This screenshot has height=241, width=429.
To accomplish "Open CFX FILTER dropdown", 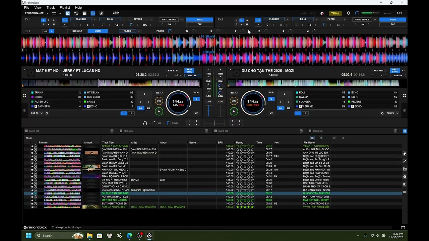I will tap(139, 31).
